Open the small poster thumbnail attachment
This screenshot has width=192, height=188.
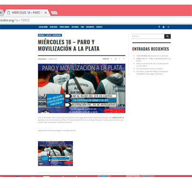click(55, 153)
